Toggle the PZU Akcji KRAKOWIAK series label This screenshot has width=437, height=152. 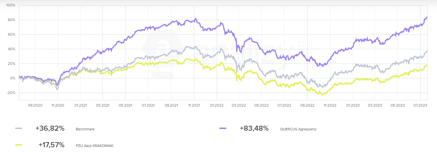tap(95, 146)
